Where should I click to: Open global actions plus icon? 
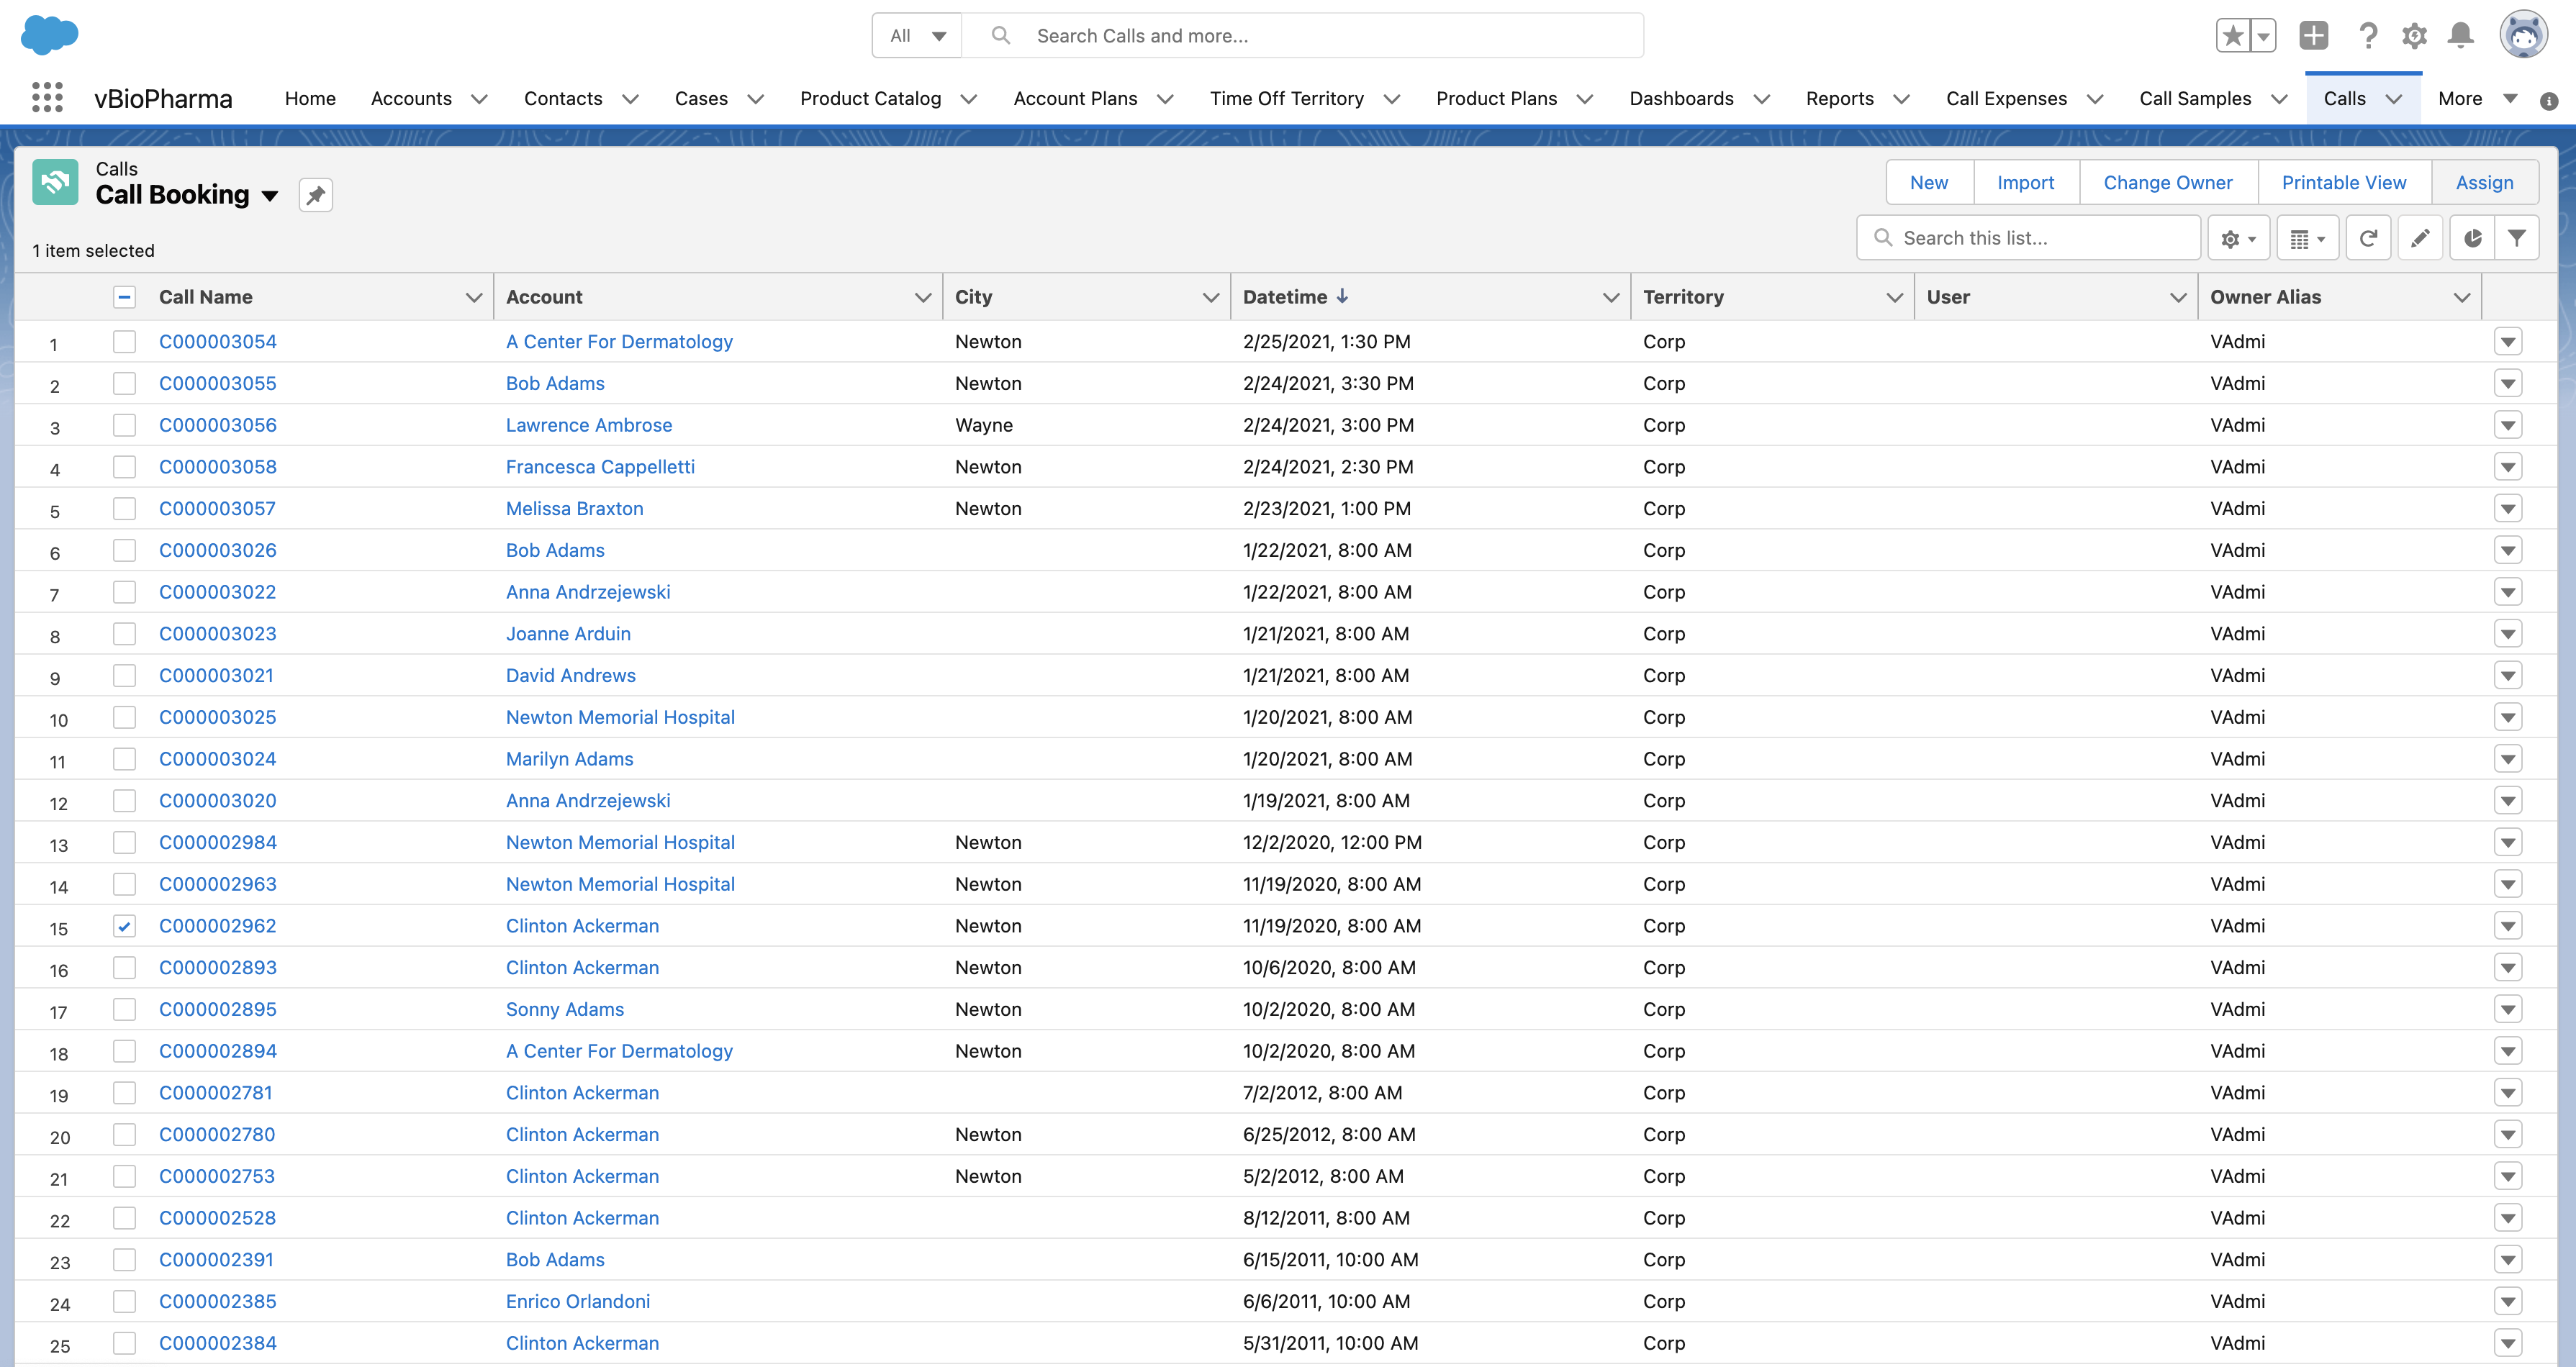click(2313, 36)
